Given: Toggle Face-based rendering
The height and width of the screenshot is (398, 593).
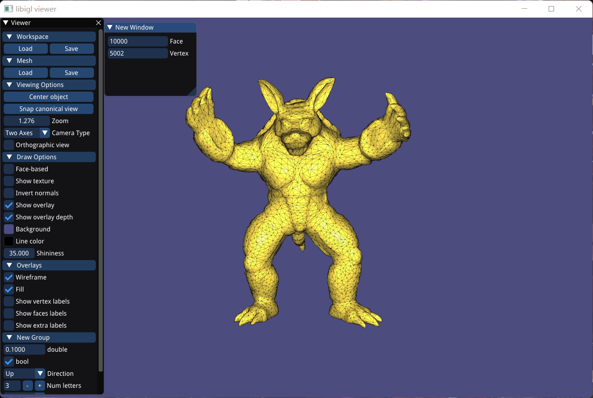Looking at the screenshot, I should pos(8,169).
